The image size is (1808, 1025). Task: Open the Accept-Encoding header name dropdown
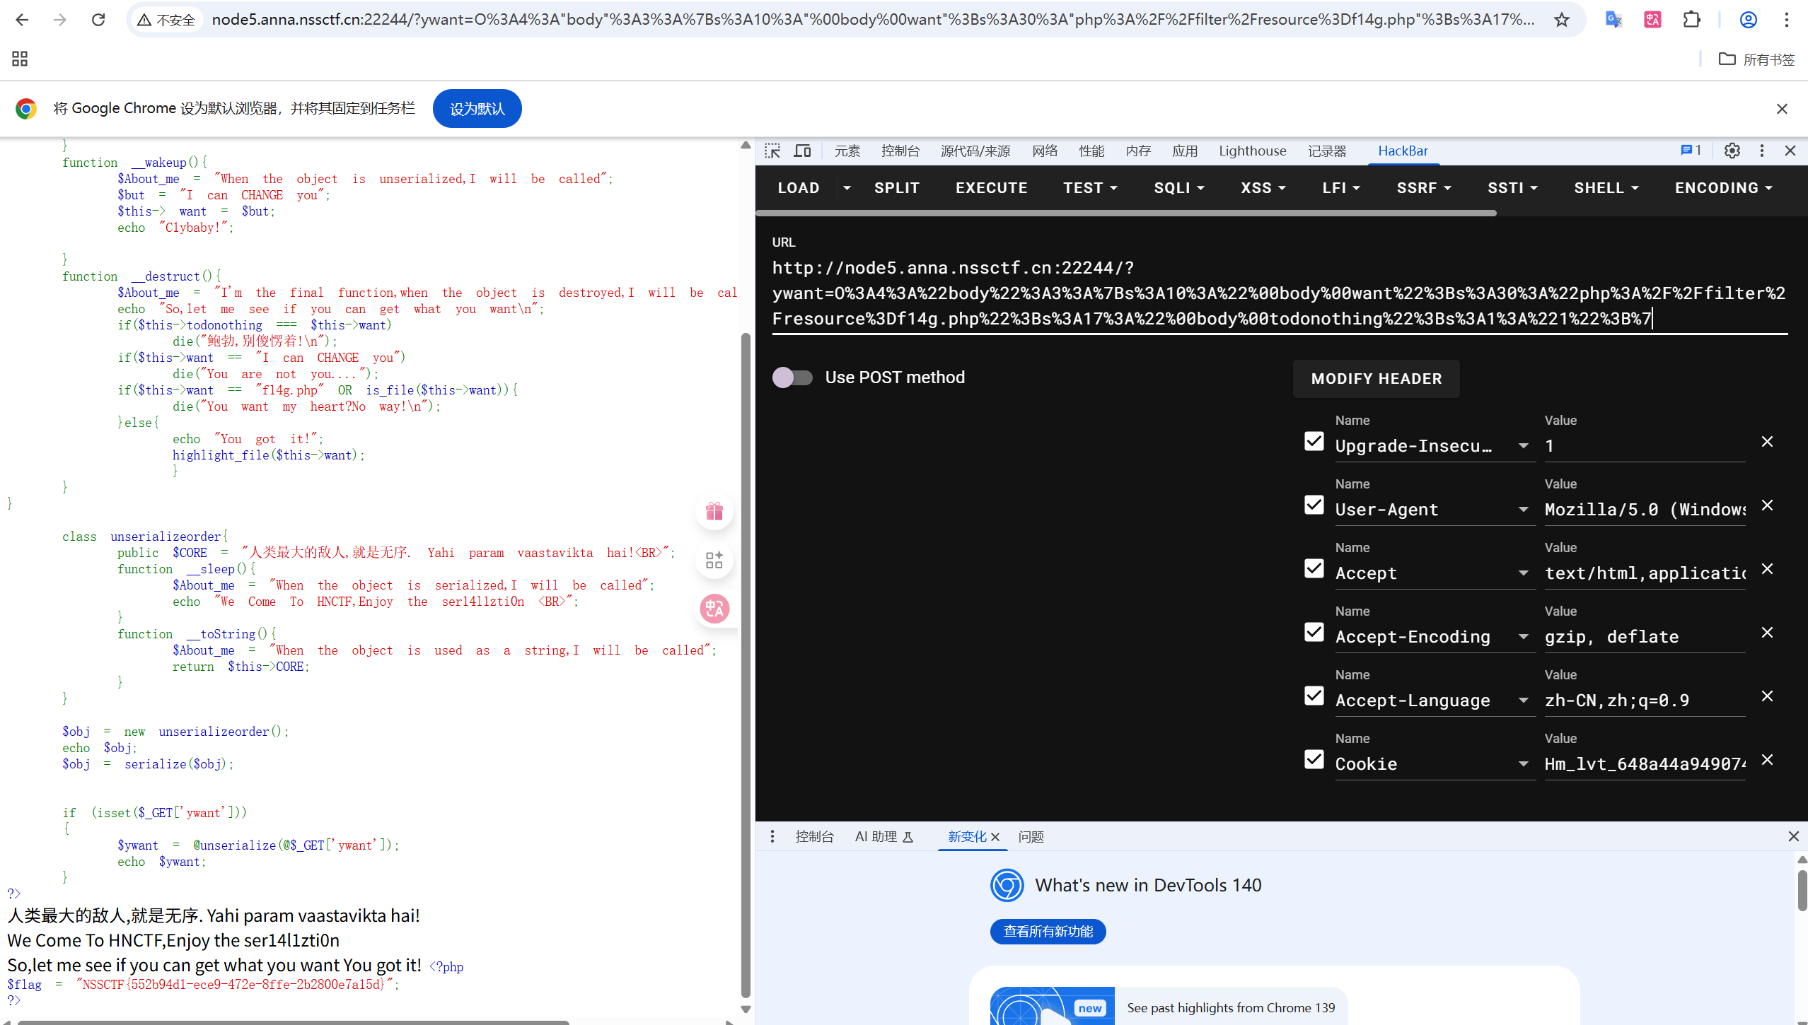point(1524,637)
